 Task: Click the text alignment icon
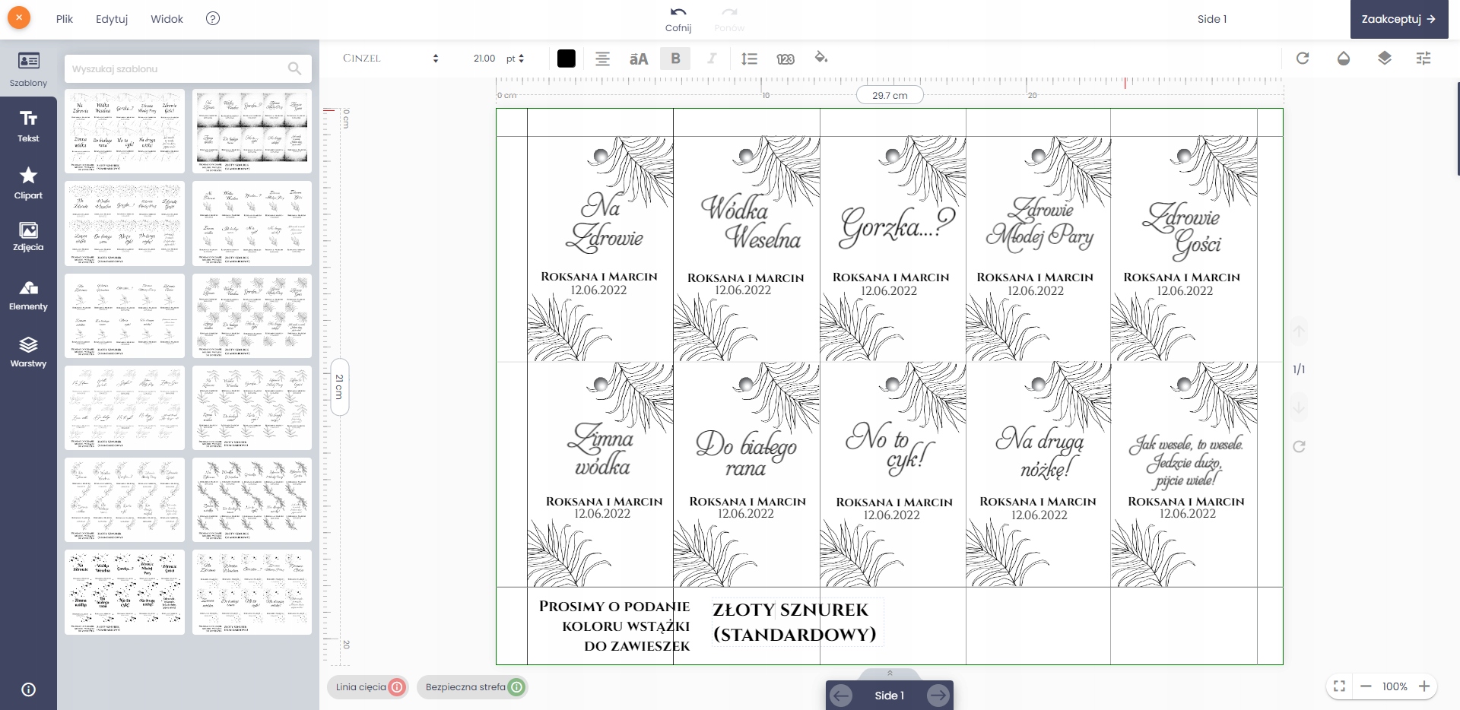[602, 59]
